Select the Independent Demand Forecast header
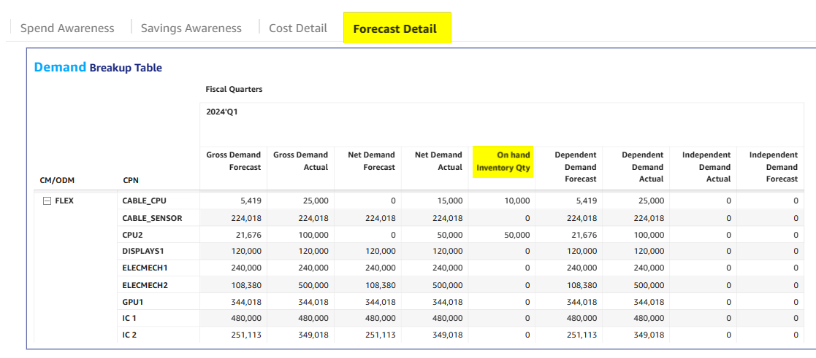Image resolution: width=816 pixels, height=358 pixels. (774, 167)
